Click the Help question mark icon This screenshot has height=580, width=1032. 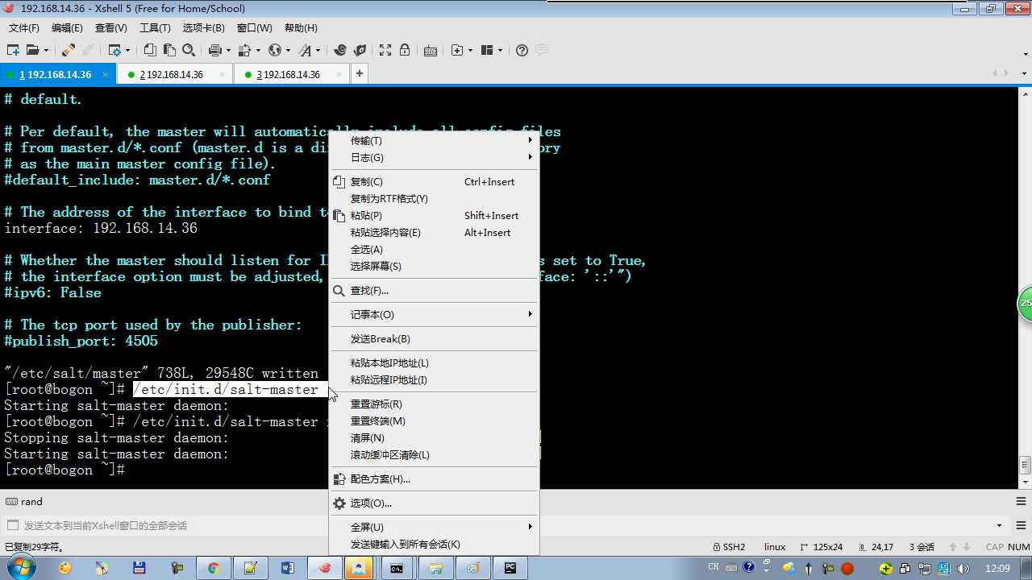(522, 50)
